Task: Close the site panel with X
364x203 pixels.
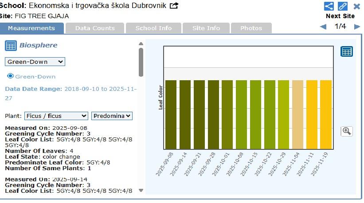Action: point(357,6)
